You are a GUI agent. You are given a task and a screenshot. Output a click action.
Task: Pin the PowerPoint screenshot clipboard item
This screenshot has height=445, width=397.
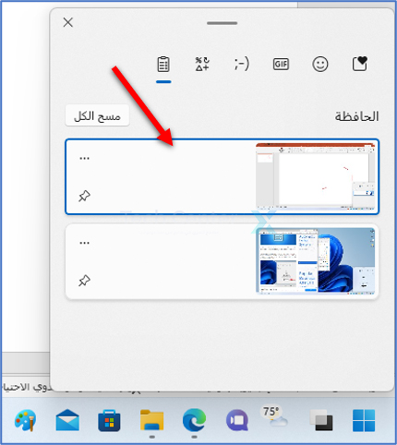[84, 196]
